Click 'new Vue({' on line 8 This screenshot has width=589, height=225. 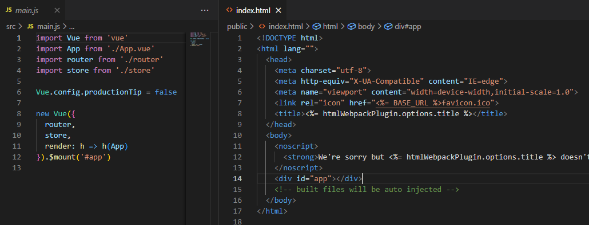(56, 114)
